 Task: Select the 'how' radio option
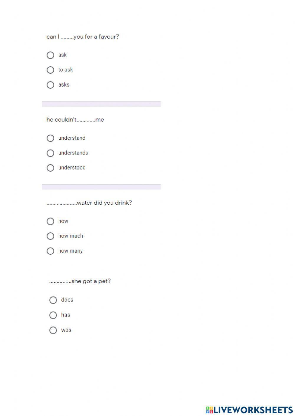(x=50, y=221)
